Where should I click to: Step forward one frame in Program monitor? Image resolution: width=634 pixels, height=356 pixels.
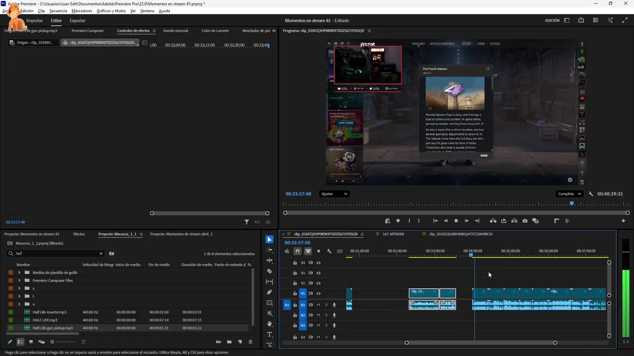click(467, 221)
